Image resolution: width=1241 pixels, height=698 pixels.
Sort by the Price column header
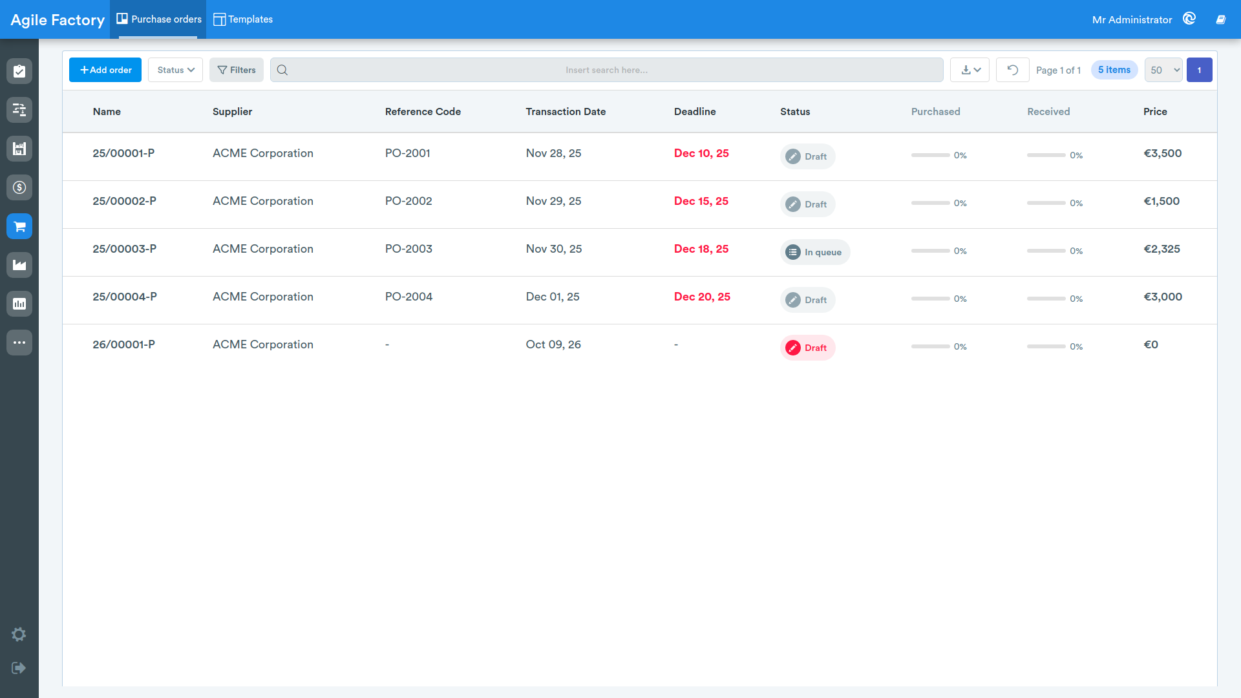coord(1155,112)
